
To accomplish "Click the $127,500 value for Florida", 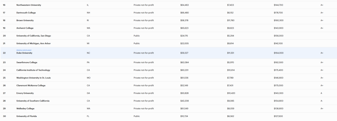I will (278, 116).
